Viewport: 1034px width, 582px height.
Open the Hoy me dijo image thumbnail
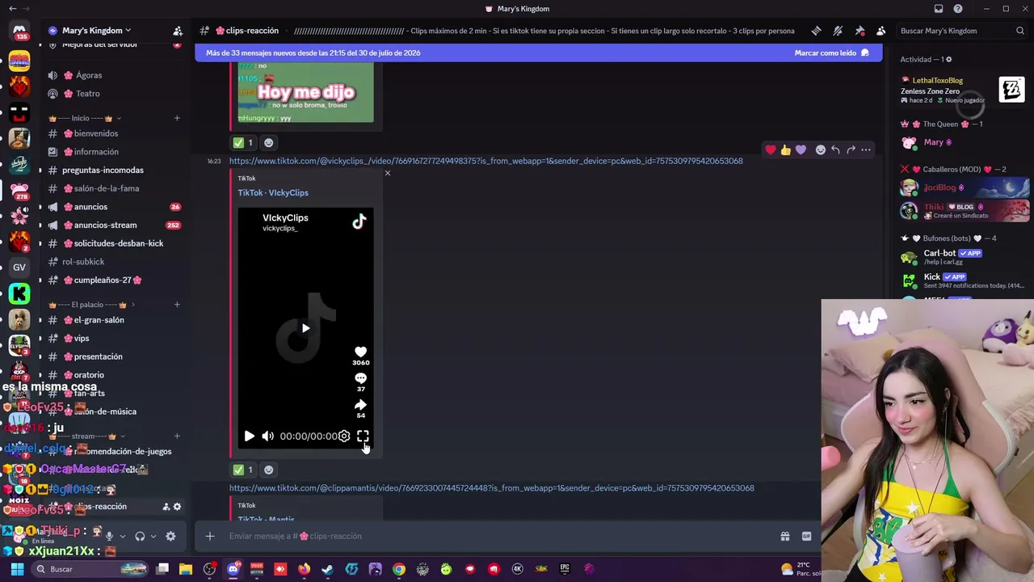coord(306,94)
